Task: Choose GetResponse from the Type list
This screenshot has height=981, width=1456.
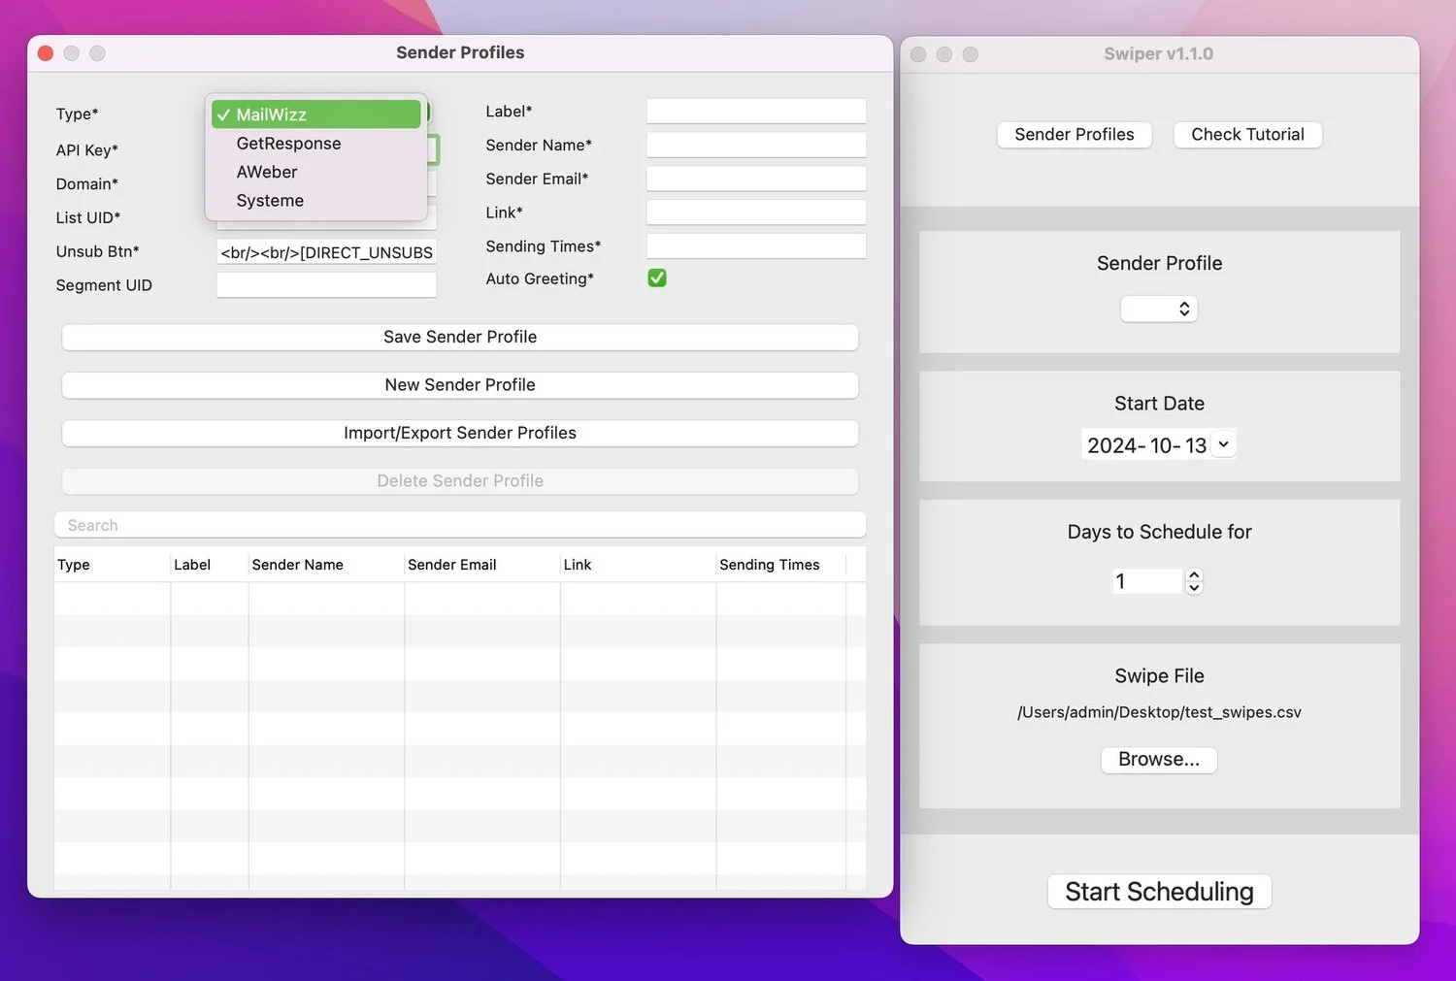Action: [316, 144]
